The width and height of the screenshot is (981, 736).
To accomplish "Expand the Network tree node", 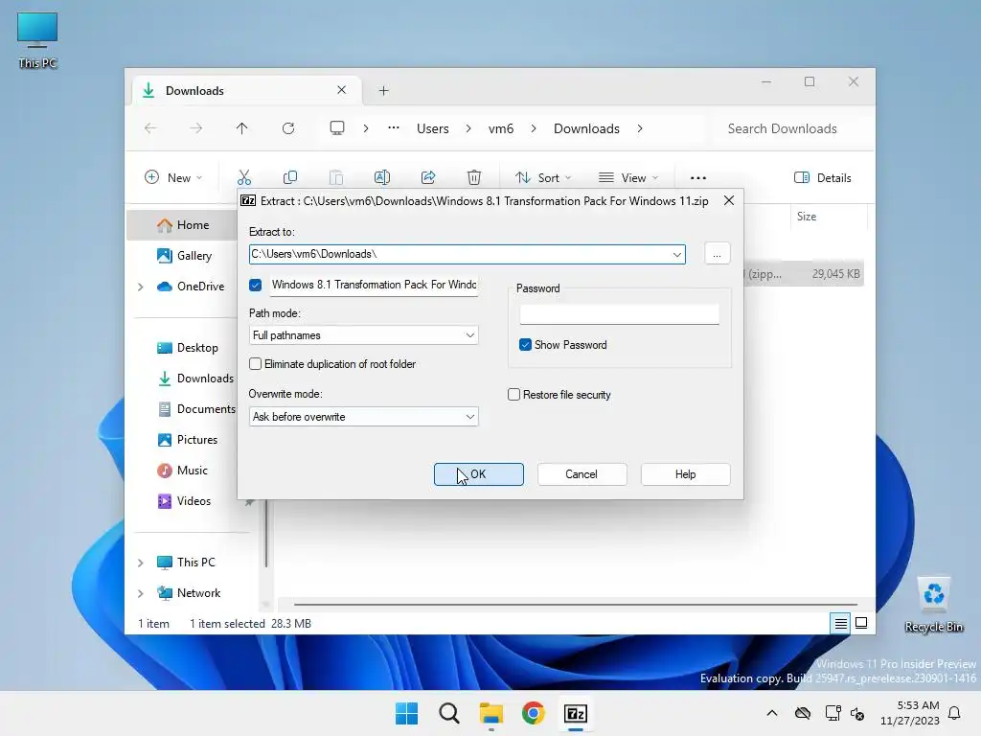I will point(140,593).
